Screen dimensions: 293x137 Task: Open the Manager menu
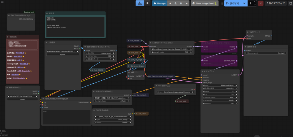click(x=159, y=3)
